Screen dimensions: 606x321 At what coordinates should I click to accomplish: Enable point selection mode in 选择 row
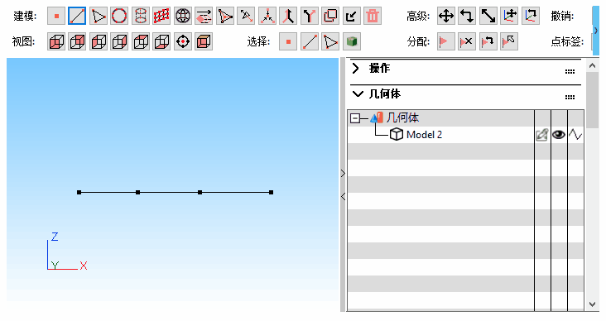tap(288, 41)
